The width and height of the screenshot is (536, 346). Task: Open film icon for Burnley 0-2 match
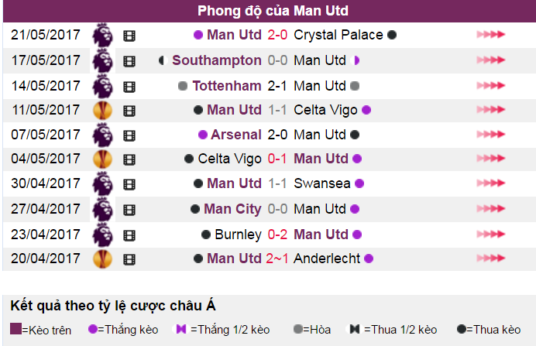[x=129, y=235]
